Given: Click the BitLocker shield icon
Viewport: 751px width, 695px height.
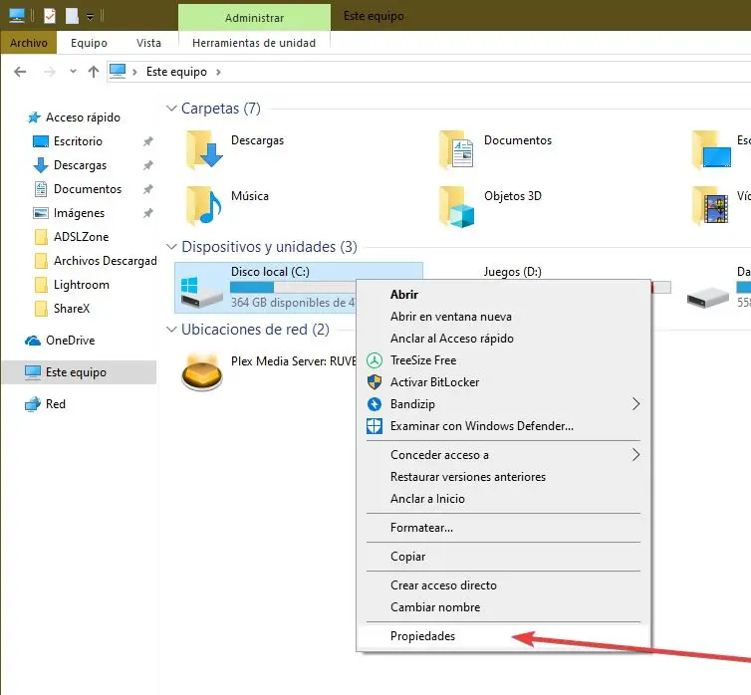Looking at the screenshot, I should (x=375, y=382).
